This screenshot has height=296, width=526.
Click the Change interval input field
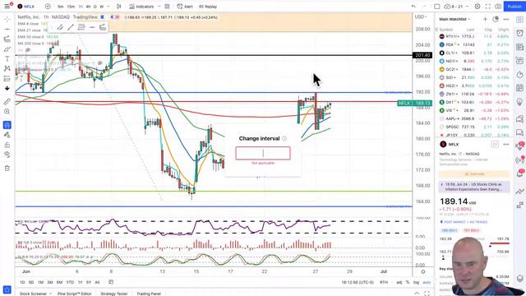coord(263,153)
